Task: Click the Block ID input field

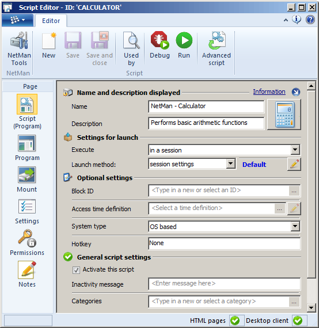Action: 219,190
